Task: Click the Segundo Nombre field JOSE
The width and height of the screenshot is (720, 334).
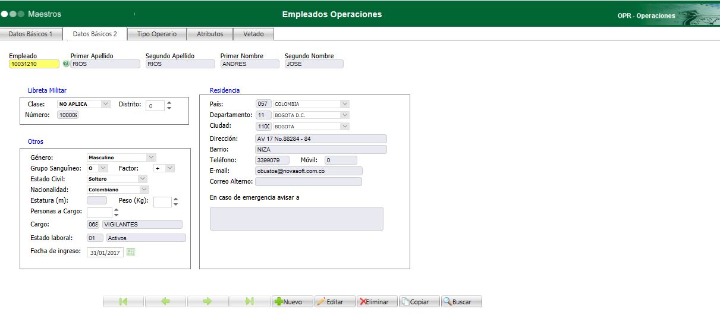Action: coord(314,64)
